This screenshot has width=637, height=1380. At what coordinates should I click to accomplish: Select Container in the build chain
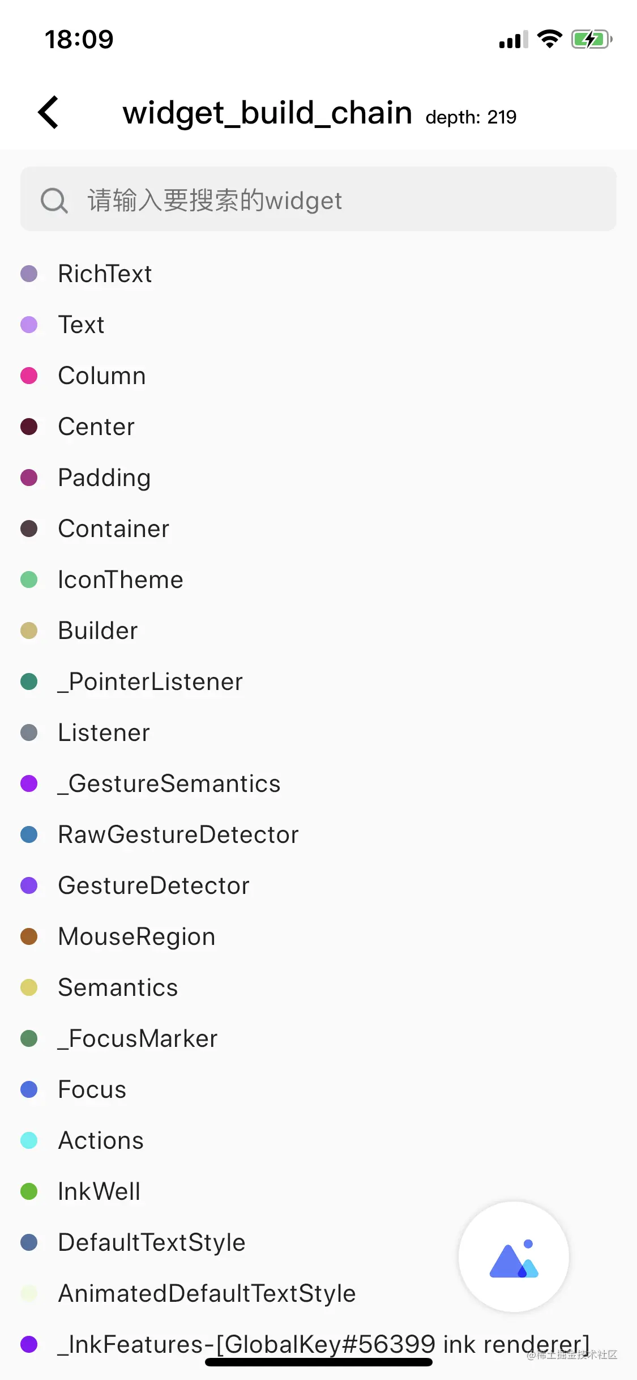pos(114,529)
